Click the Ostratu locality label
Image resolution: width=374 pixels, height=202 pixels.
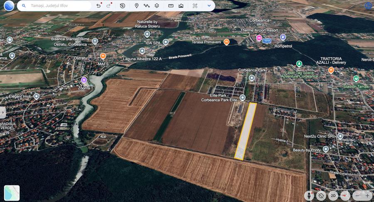80,58
